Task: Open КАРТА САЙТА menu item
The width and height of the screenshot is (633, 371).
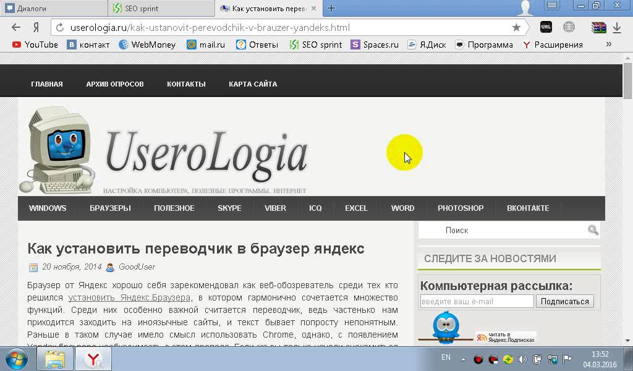Action: (253, 84)
